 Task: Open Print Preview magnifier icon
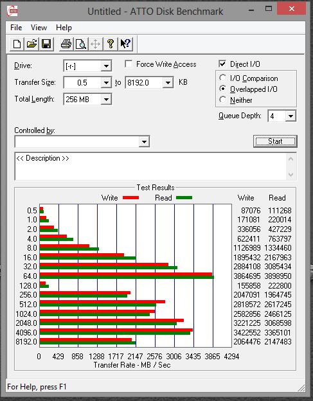point(81,44)
